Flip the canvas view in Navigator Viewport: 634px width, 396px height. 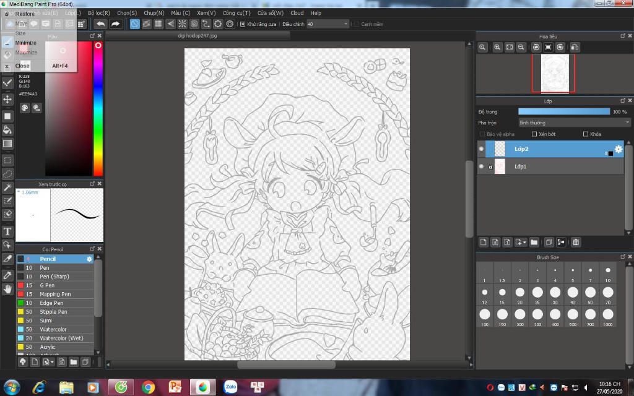point(575,47)
